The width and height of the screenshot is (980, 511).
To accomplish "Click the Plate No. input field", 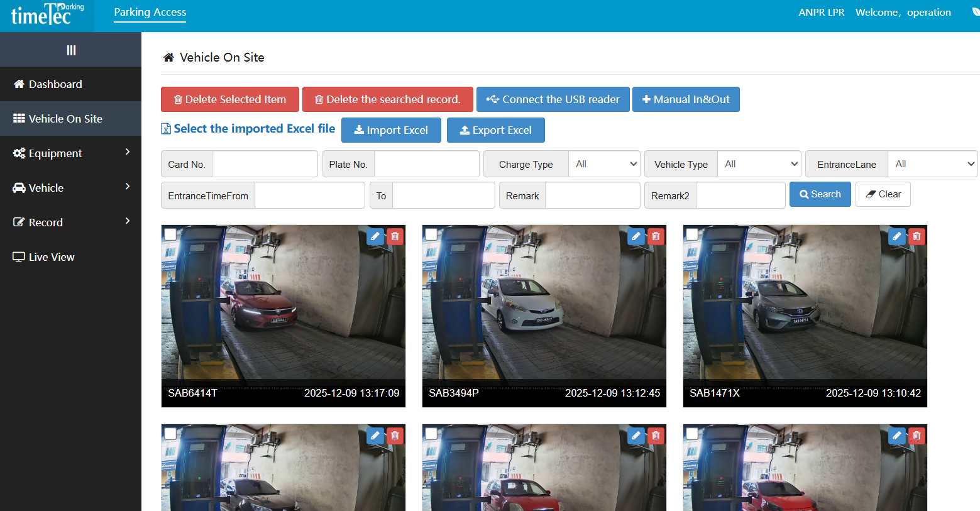I will pos(427,164).
